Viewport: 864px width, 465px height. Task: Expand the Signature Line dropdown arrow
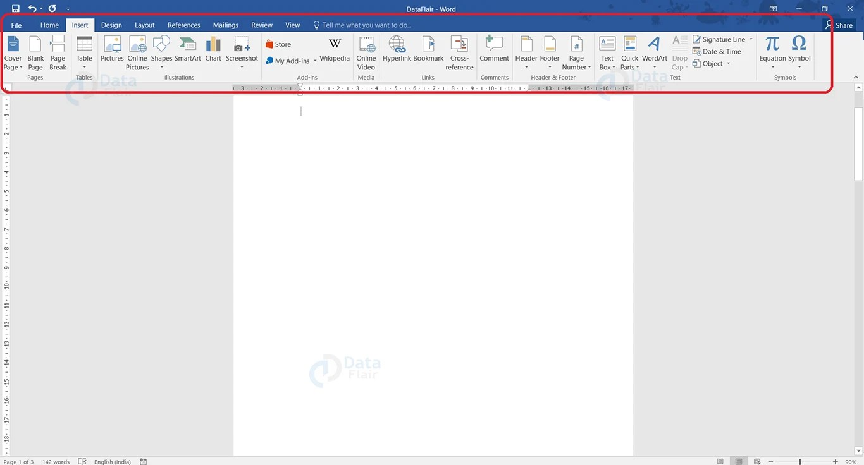pos(751,39)
